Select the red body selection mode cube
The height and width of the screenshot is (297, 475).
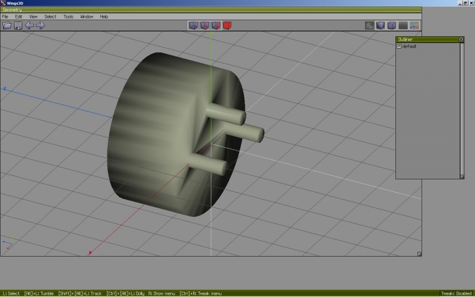click(227, 26)
